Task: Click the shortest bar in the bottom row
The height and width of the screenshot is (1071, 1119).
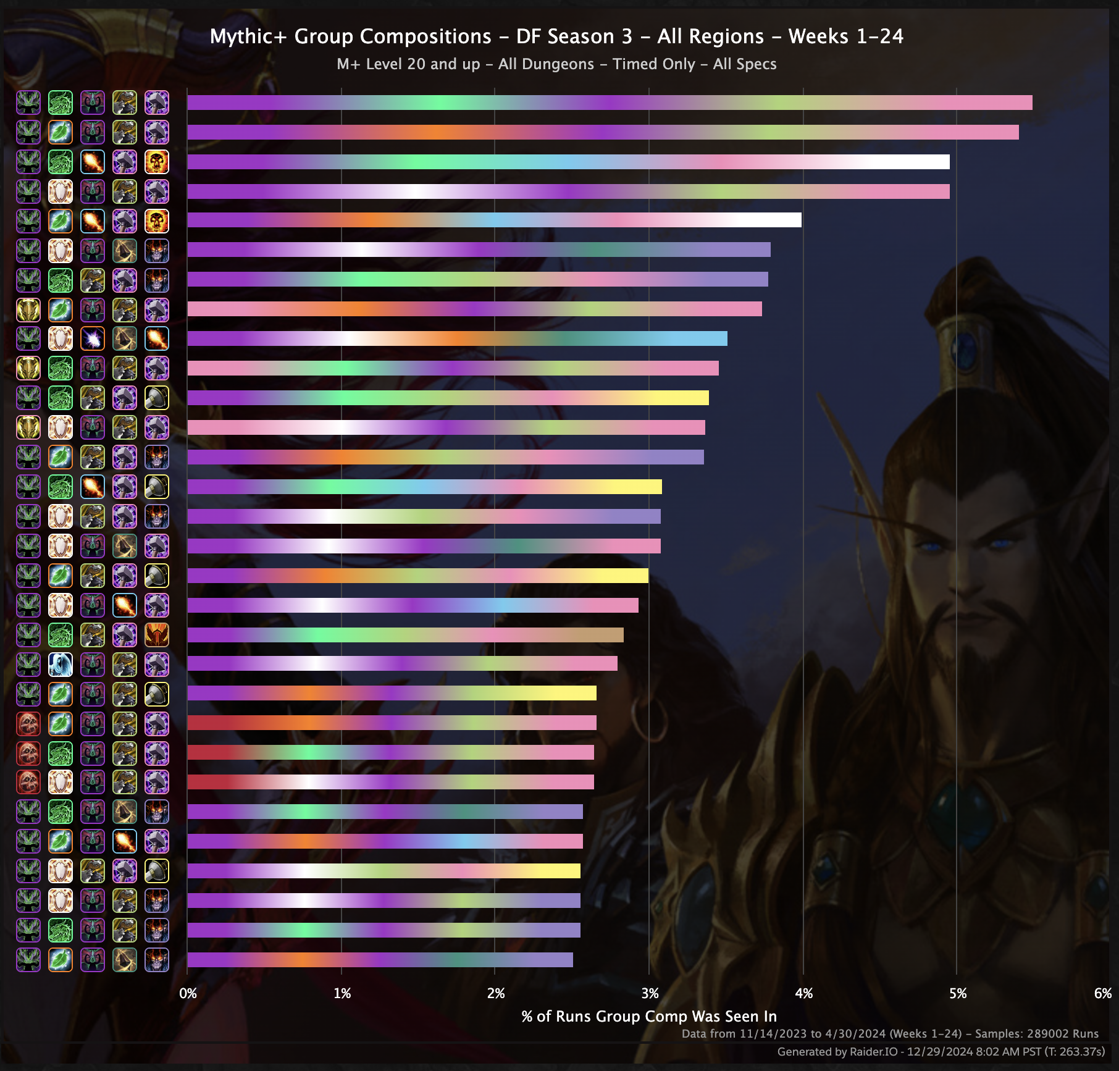Action: pos(380,960)
